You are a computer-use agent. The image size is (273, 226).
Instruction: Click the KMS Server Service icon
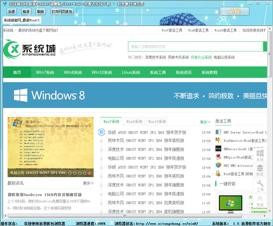pyautogui.click(x=218, y=132)
